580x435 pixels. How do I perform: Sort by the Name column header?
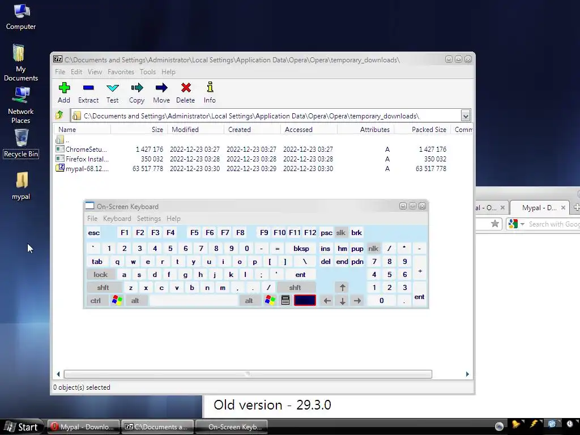83,130
